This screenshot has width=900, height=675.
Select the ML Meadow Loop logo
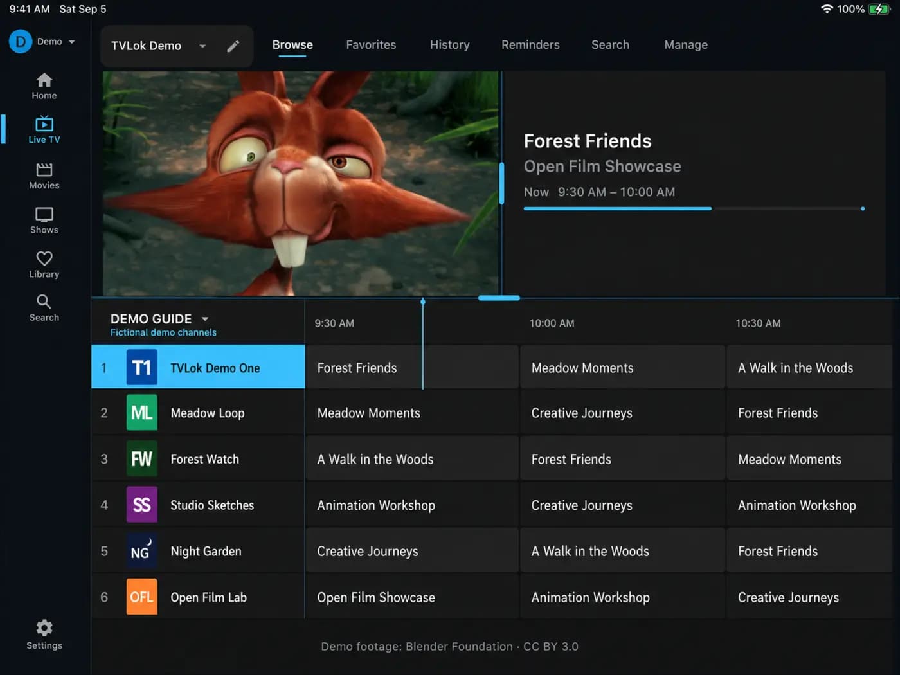142,413
